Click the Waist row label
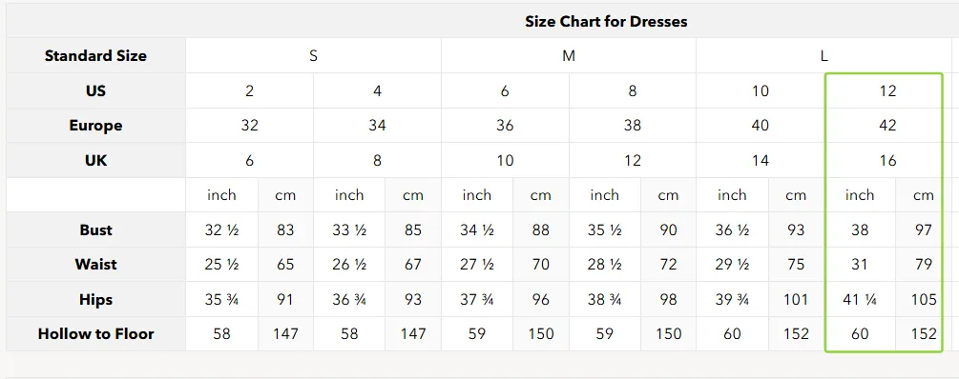 point(96,265)
